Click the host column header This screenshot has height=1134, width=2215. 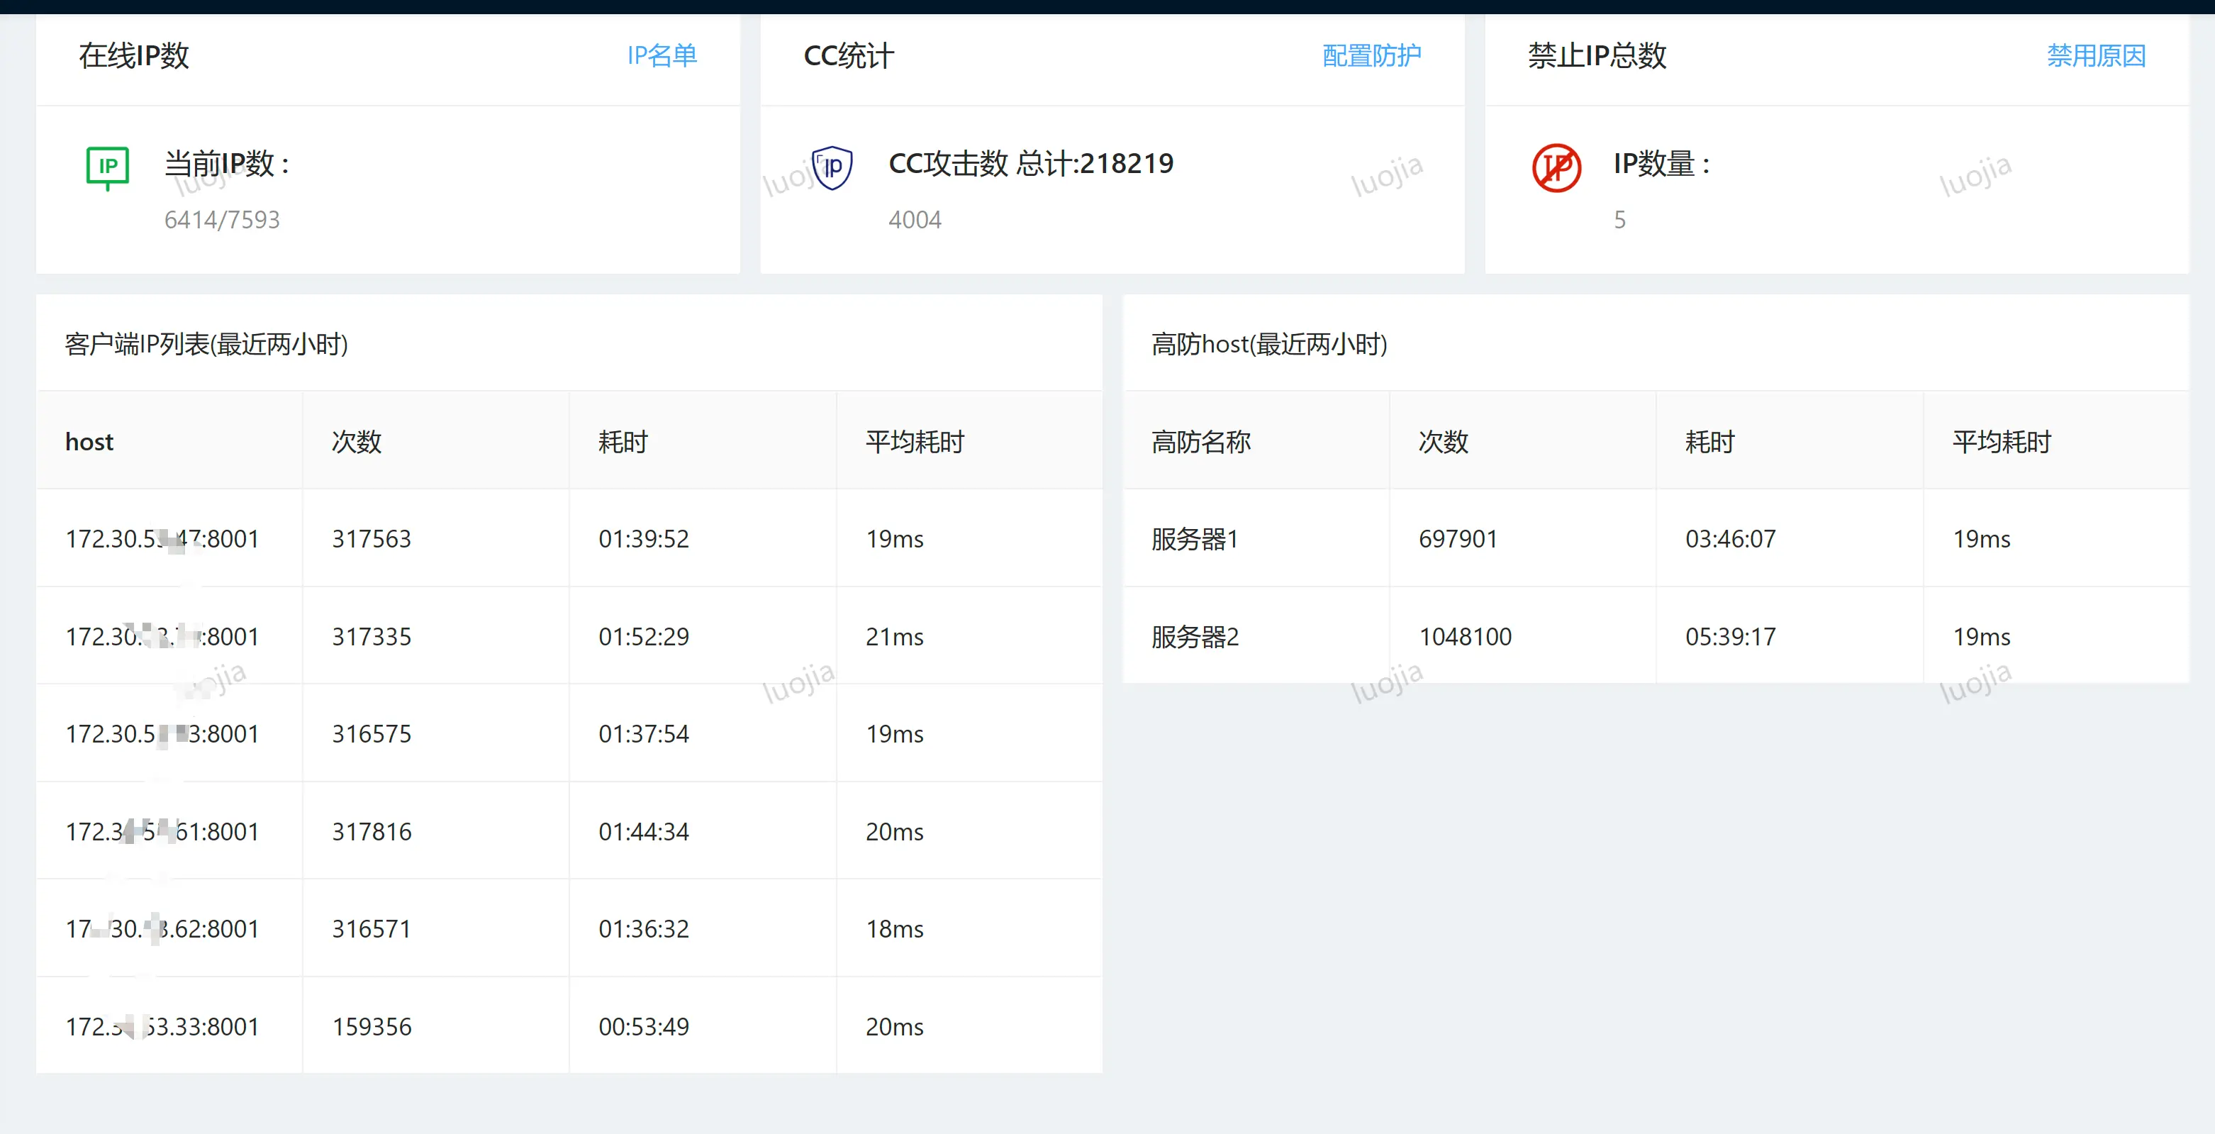(x=89, y=442)
